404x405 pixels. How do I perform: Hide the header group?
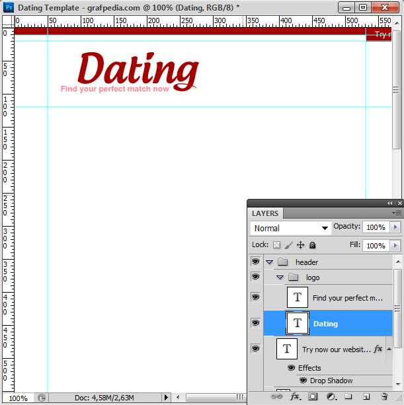pos(255,262)
